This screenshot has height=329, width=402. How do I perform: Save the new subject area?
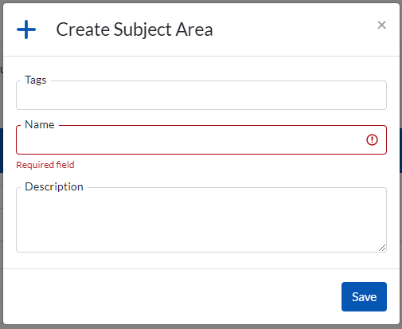point(364,296)
